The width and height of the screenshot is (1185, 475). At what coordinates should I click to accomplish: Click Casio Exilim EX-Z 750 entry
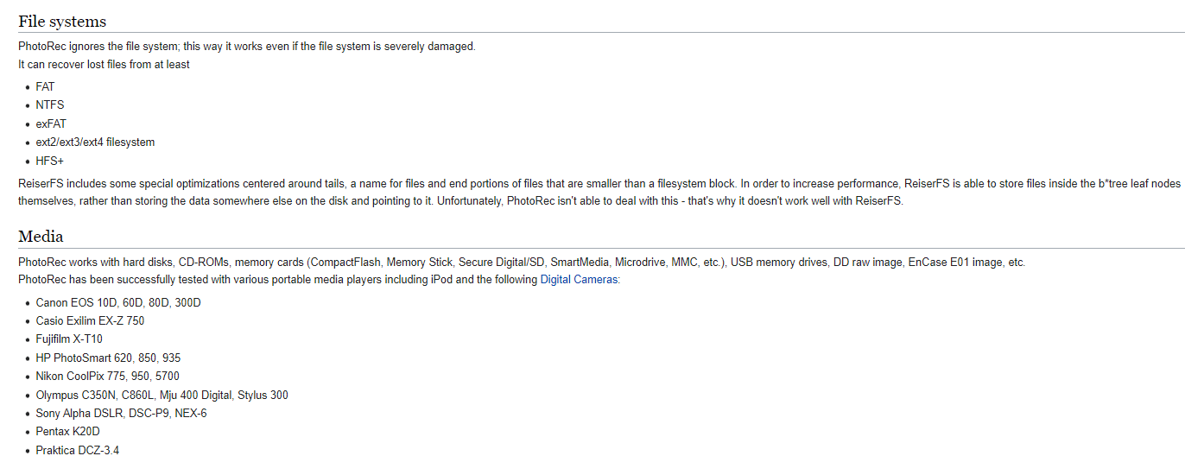click(x=91, y=321)
